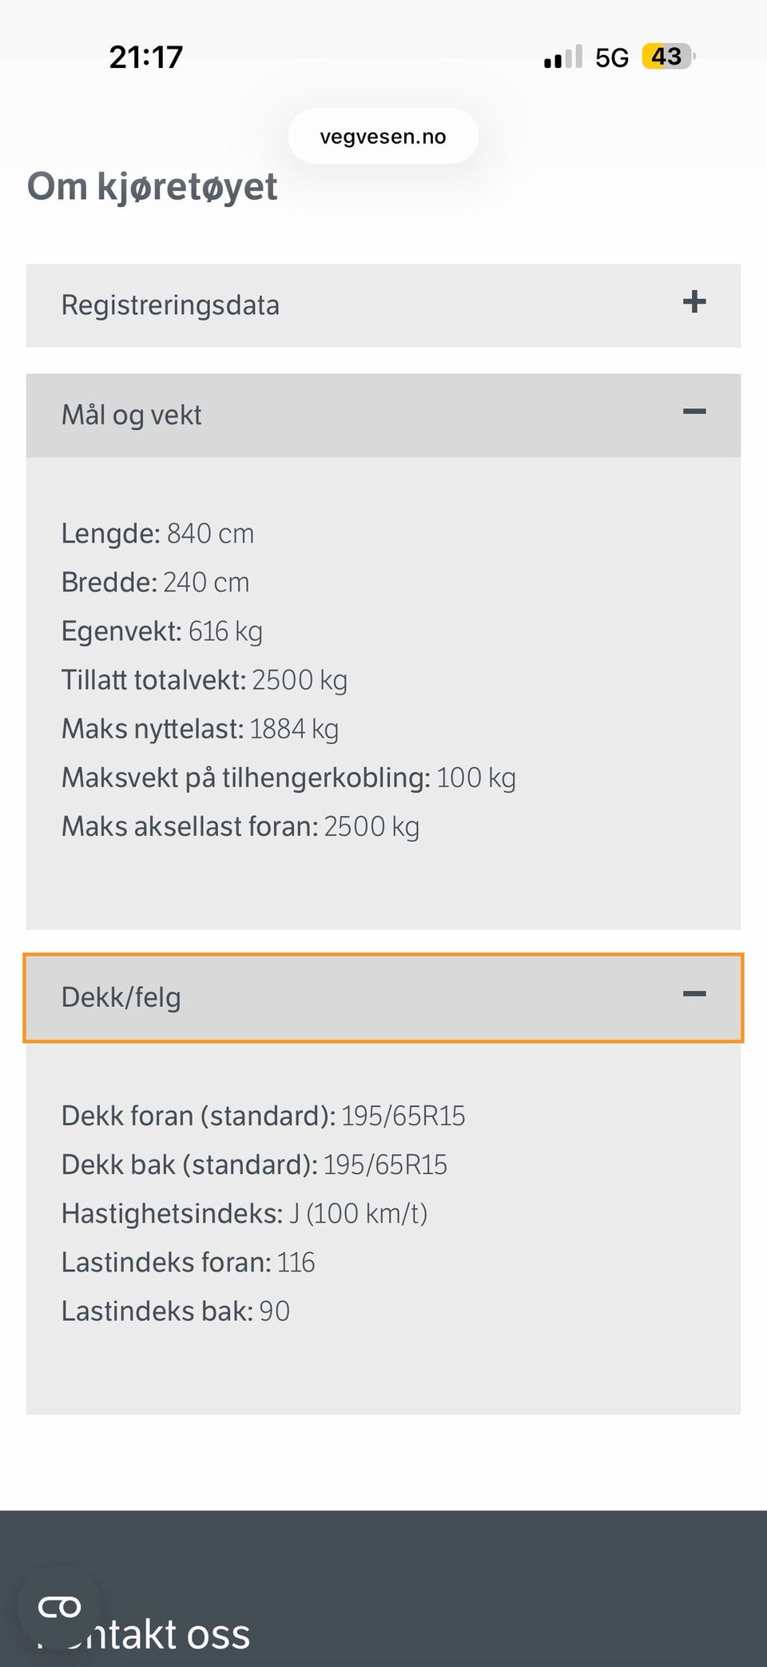This screenshot has height=1667, width=767.
Task: Tap the 21:17 clock in status bar
Action: (x=146, y=57)
